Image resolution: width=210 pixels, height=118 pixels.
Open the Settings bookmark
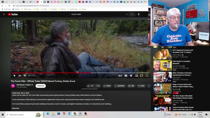16,9
